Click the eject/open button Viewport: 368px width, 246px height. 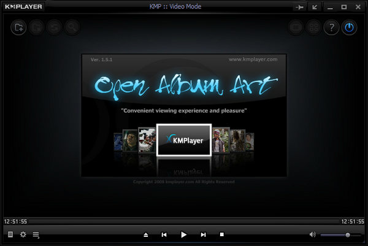(x=145, y=234)
